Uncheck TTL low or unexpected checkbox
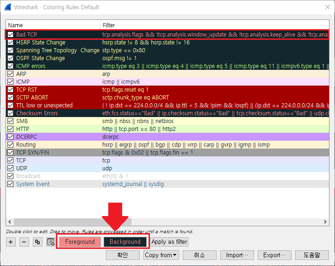This screenshot has height=266, width=335. [11, 105]
